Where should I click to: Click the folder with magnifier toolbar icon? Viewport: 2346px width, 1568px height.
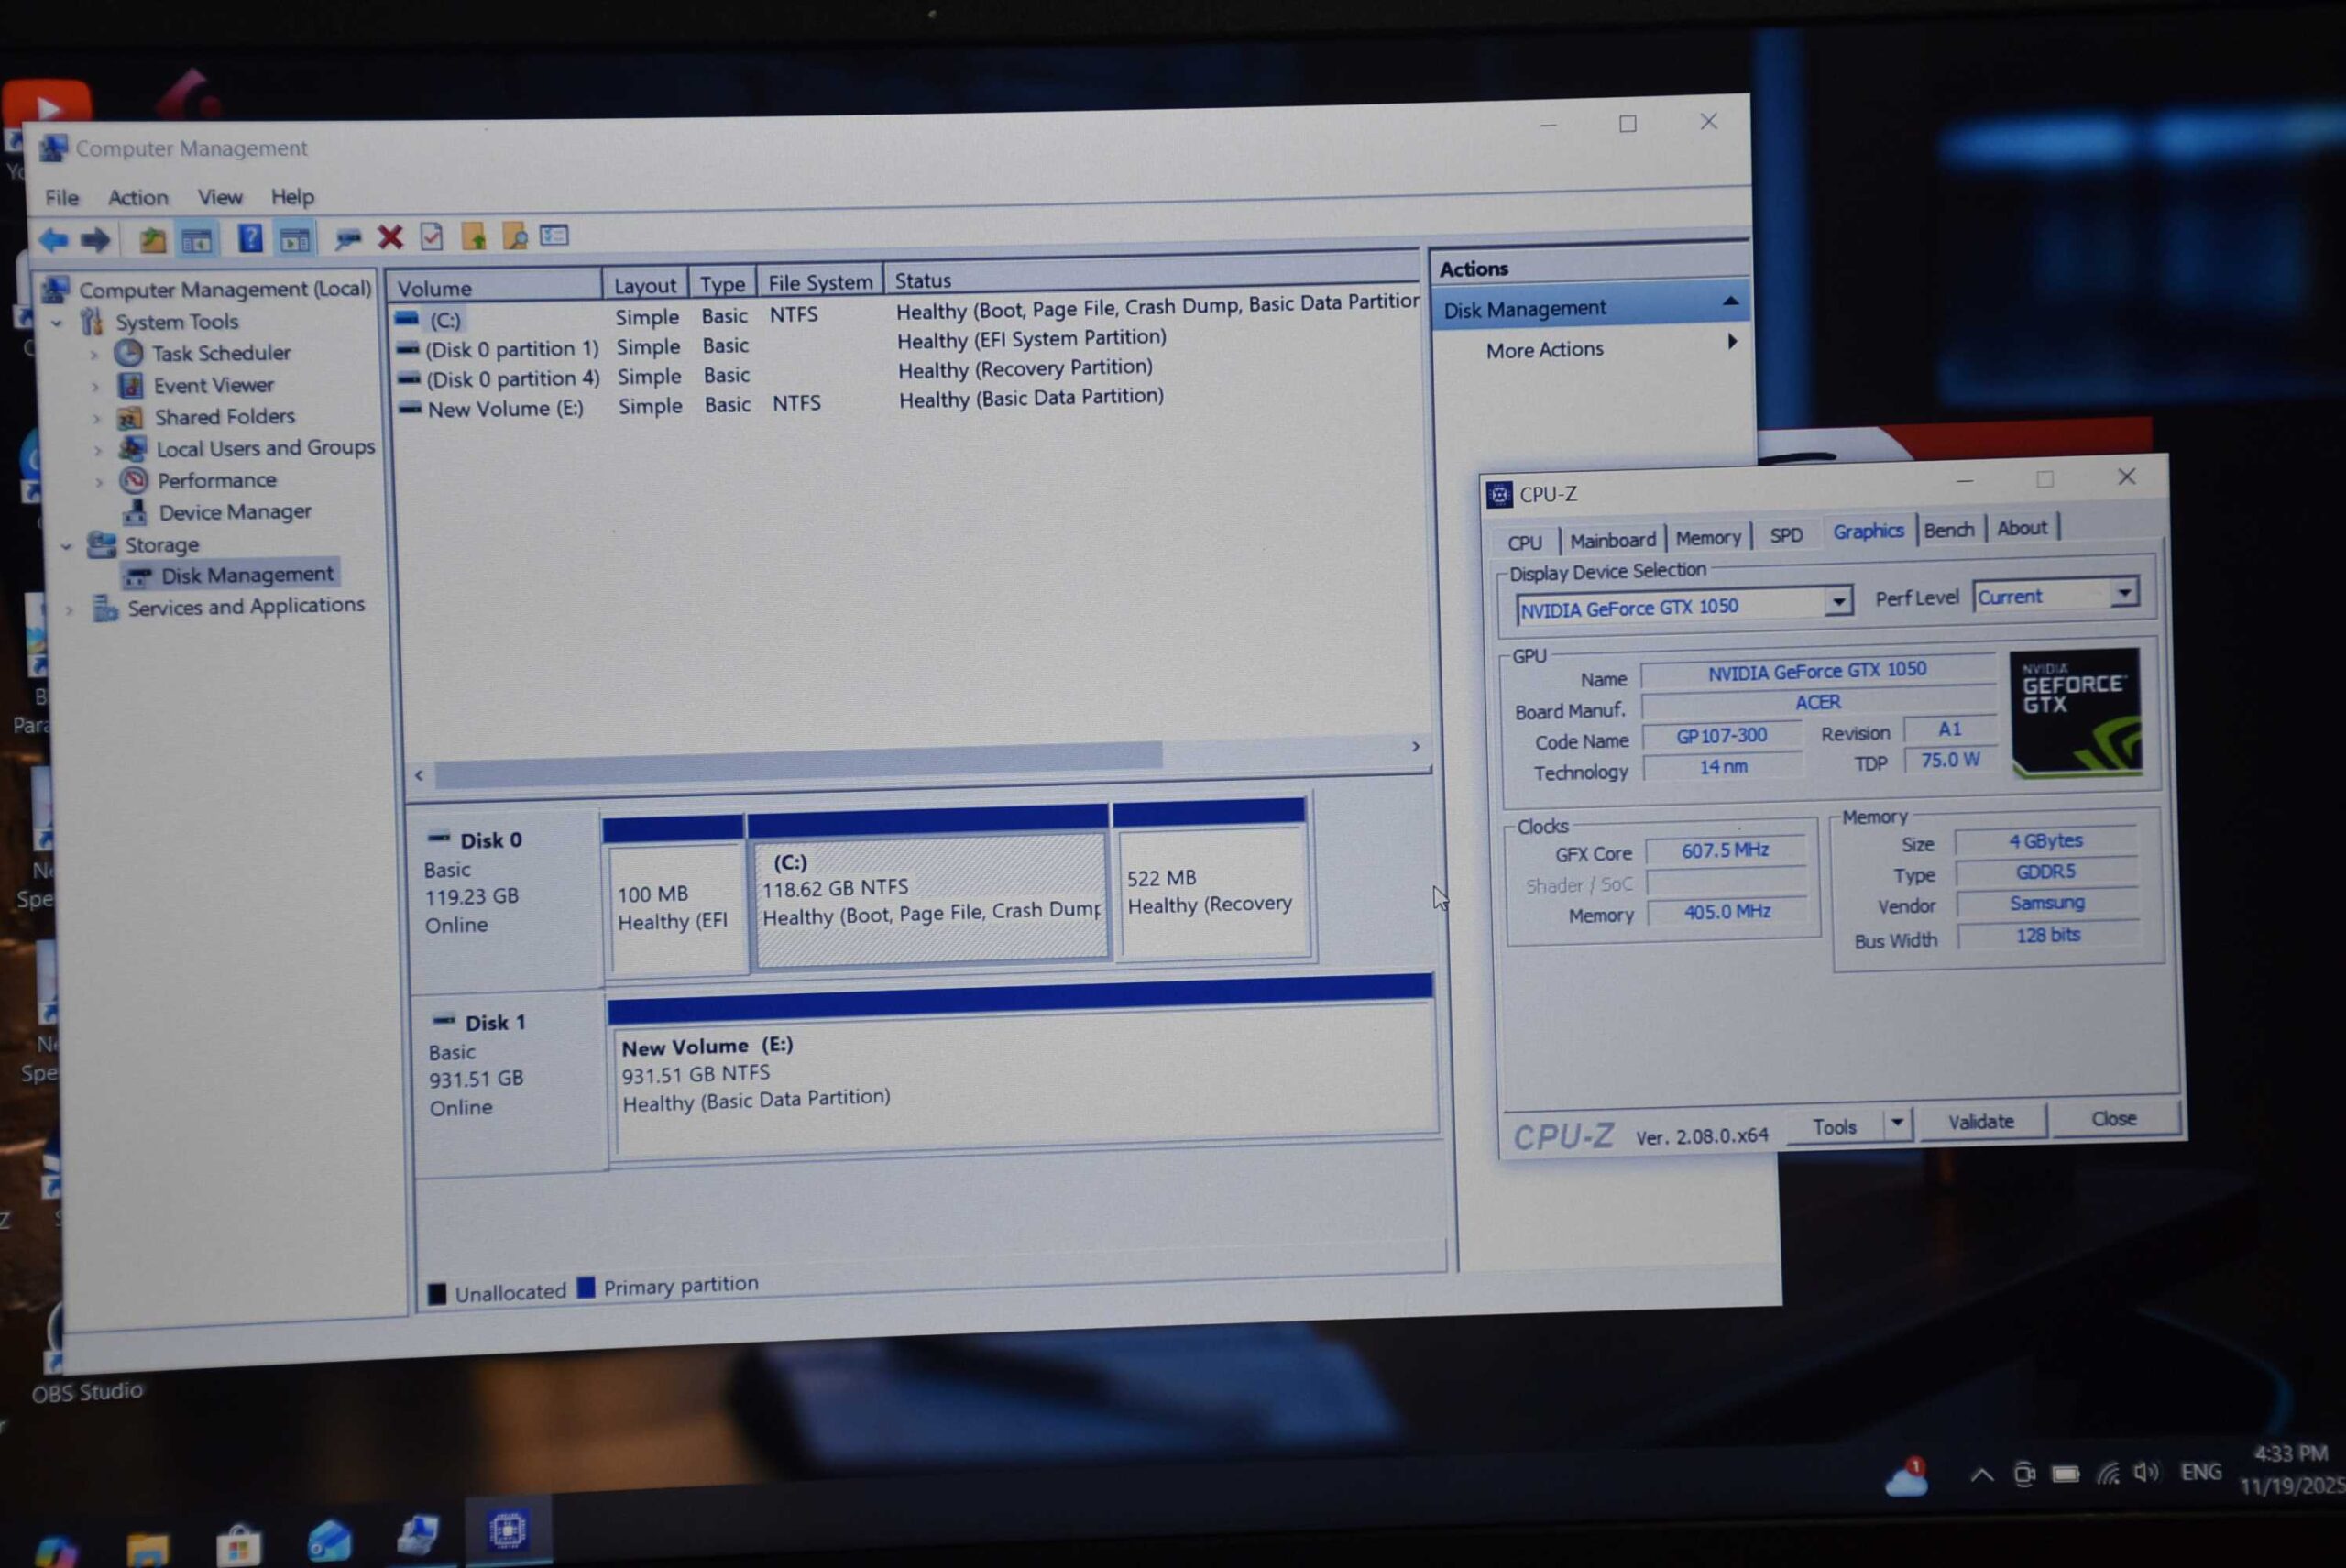(515, 236)
